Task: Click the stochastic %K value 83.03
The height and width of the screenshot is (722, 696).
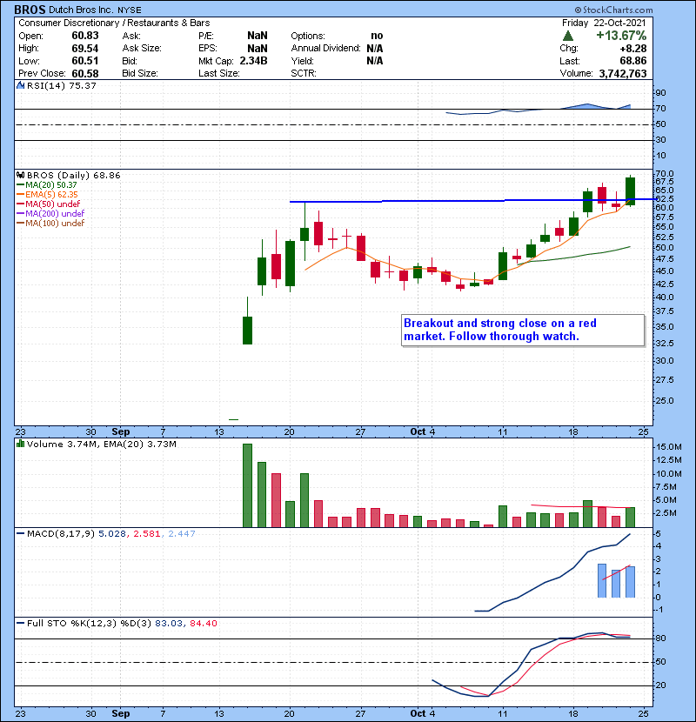Action: (169, 623)
